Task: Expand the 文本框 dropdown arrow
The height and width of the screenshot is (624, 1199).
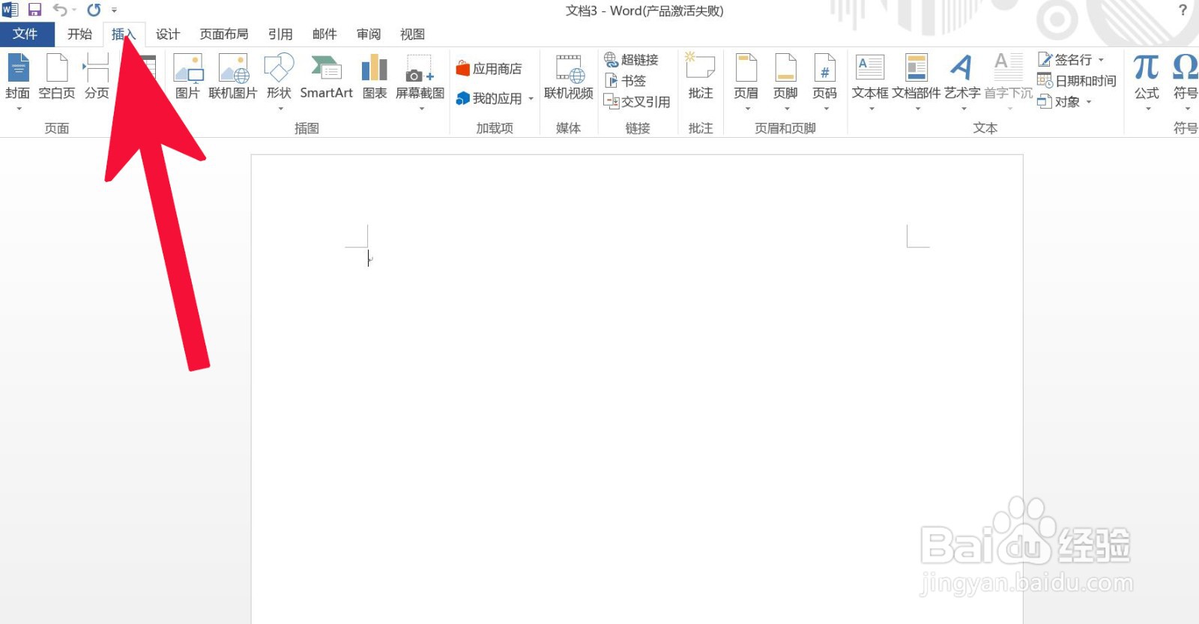Action: 872,109
